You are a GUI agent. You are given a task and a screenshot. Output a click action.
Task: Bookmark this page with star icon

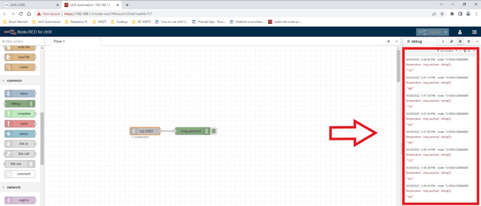(442, 14)
